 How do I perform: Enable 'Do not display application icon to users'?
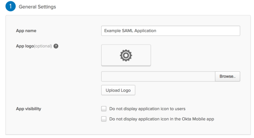click(x=104, y=109)
